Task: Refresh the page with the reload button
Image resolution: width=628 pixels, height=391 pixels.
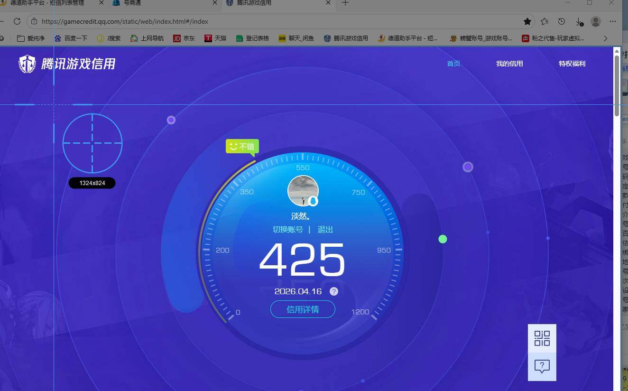Action: click(17, 21)
